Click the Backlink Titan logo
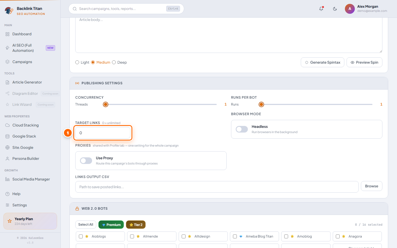 9,11
